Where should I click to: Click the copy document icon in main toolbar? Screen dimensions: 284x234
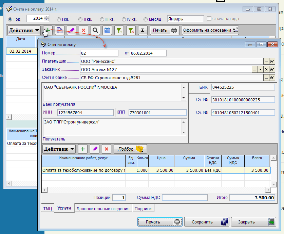[x=60, y=30]
